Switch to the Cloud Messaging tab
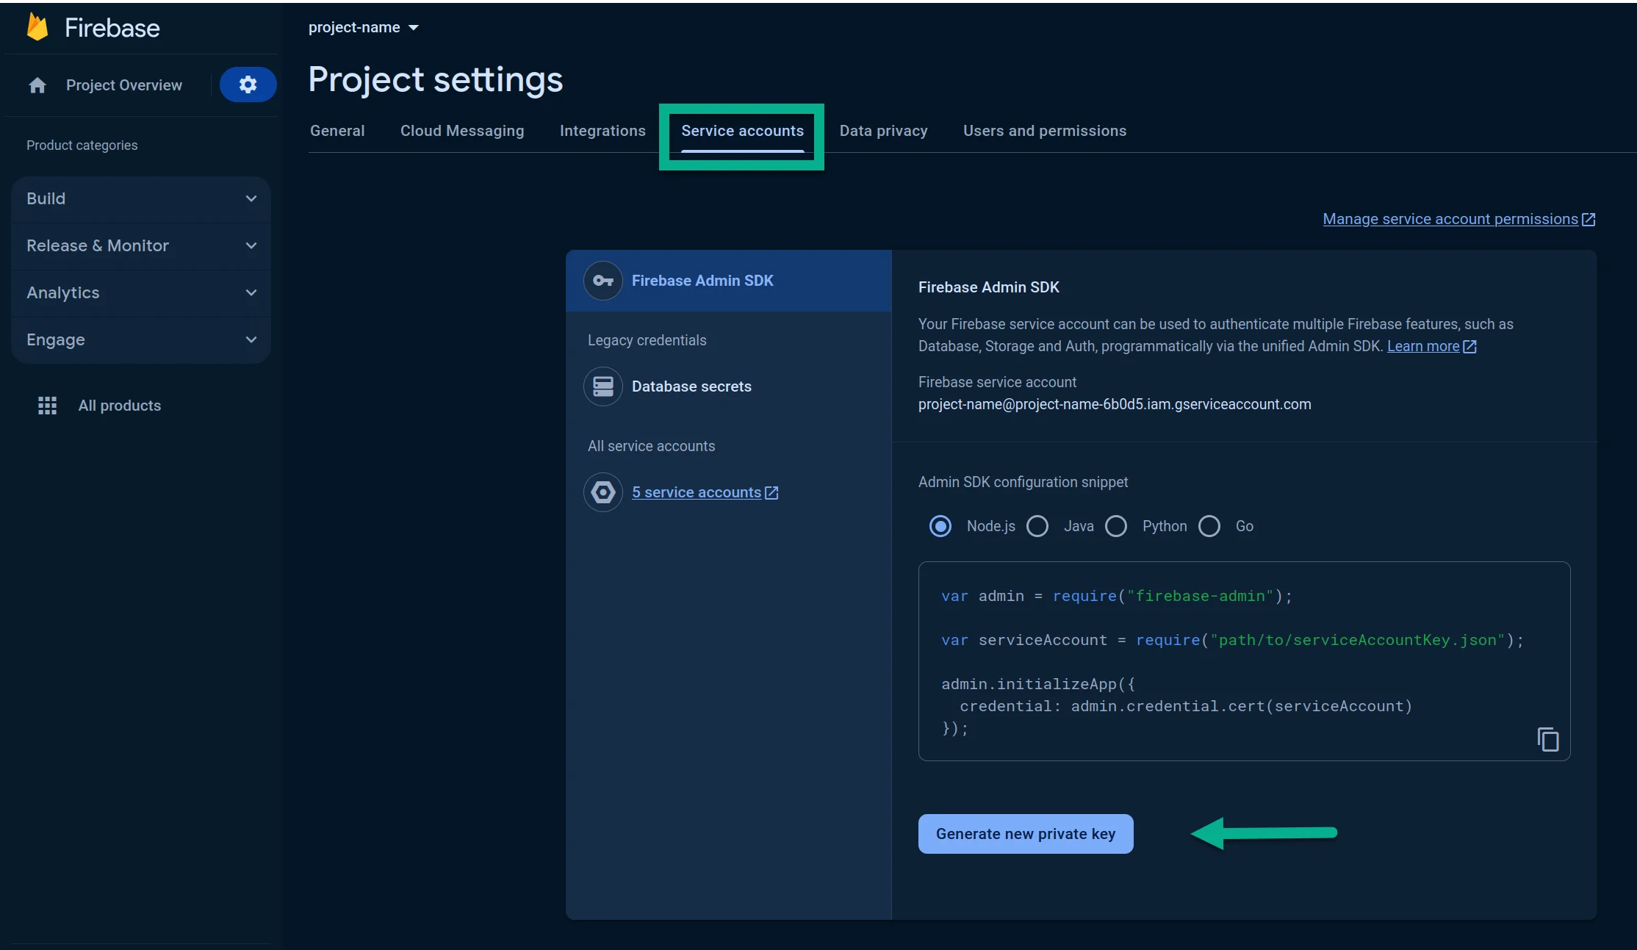 click(462, 131)
